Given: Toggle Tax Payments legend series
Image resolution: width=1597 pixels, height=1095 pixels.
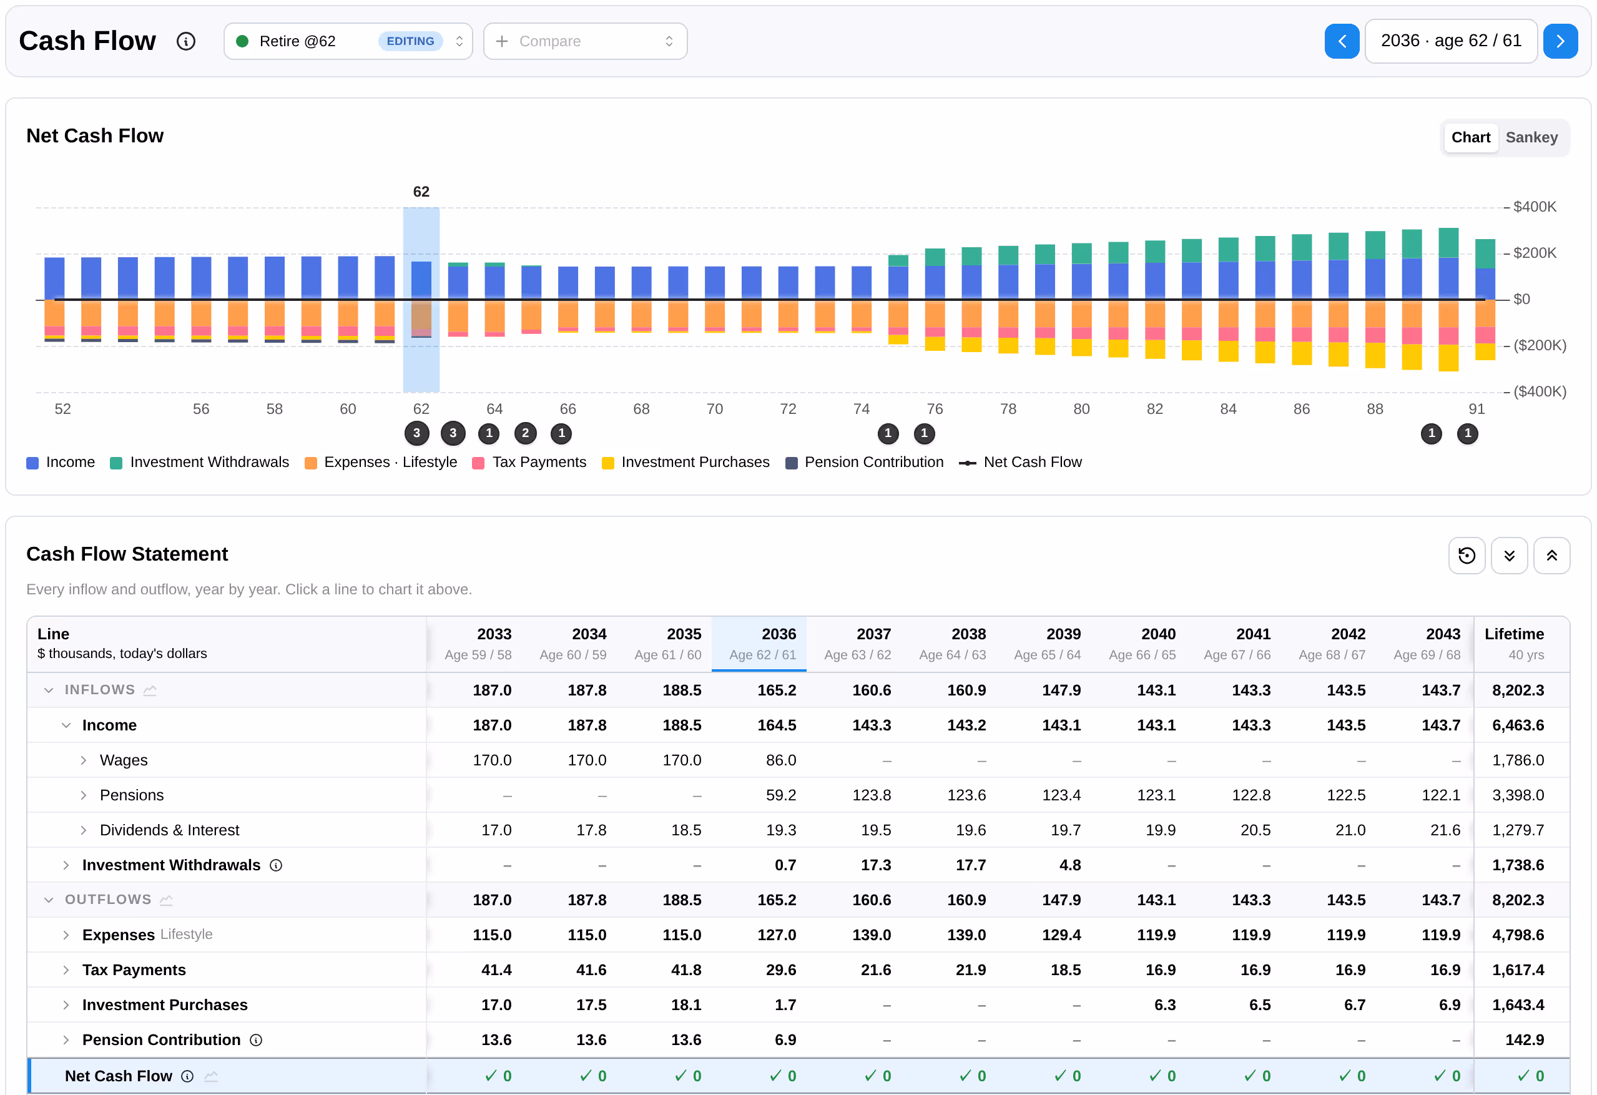Looking at the screenshot, I should click(530, 463).
